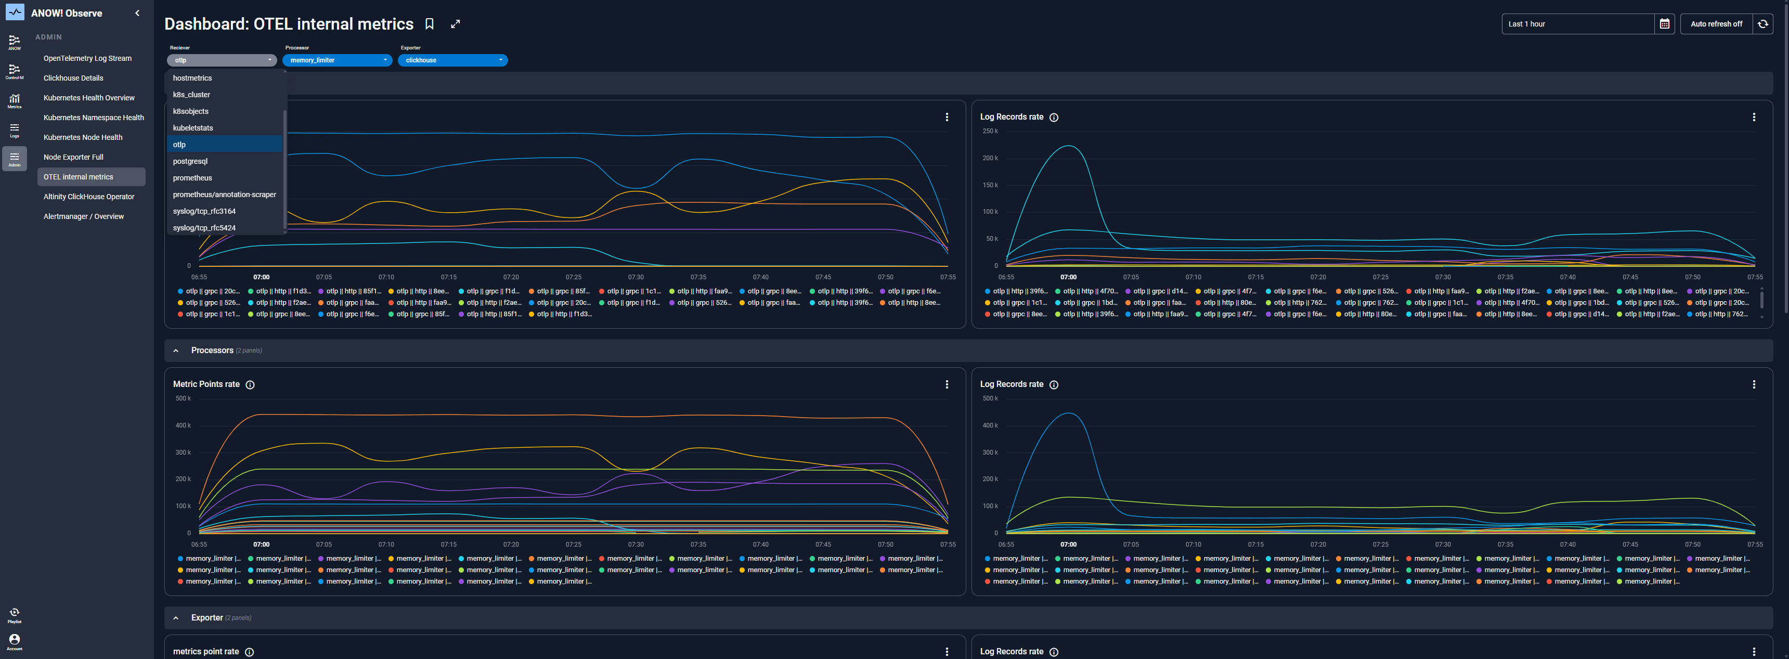Open the Processor memory_limiter dropdown
The image size is (1789, 659).
[338, 60]
